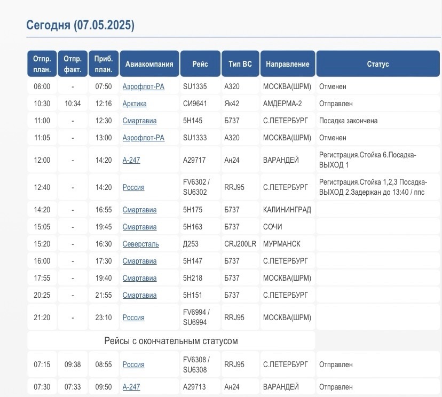
Task: Select the Направление column header
Action: coord(288,64)
